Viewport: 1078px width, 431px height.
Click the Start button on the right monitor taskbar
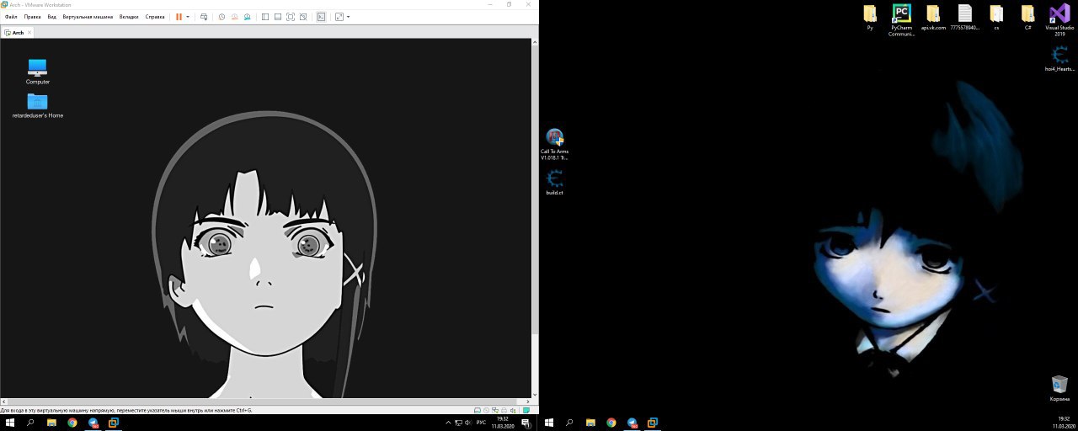coord(549,423)
